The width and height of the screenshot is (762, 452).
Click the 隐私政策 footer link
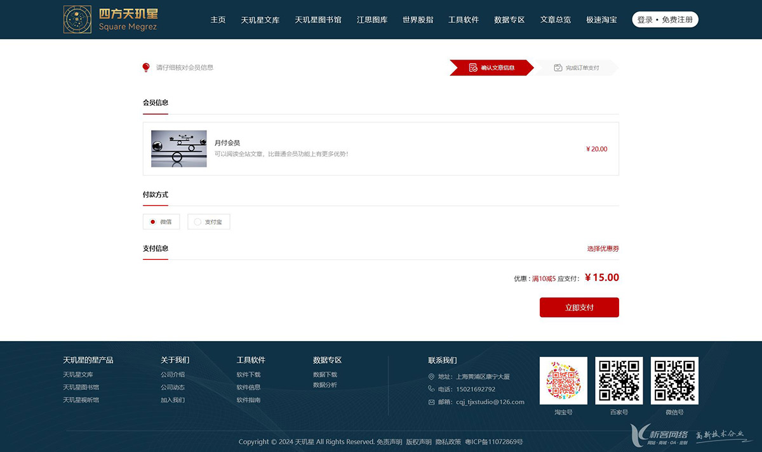448,442
